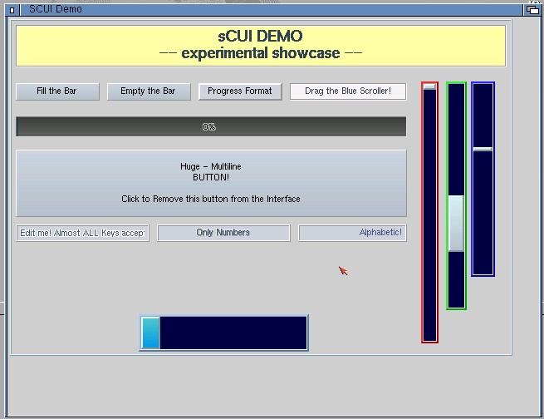Click the thin knob of the blue-bordered scroller
Viewport: 544px width, 419px height.
pyautogui.click(x=483, y=149)
